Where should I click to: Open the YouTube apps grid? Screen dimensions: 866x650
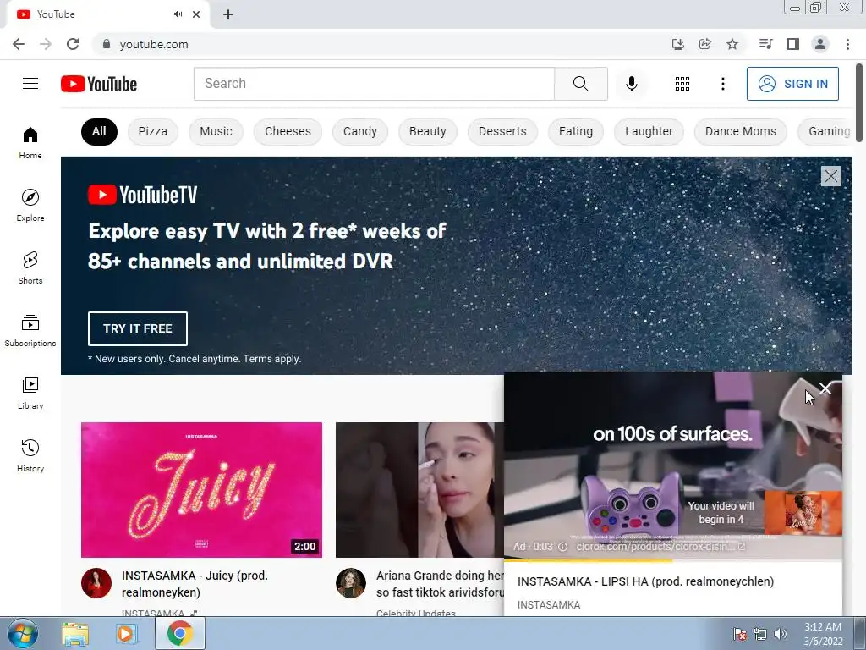tap(682, 84)
